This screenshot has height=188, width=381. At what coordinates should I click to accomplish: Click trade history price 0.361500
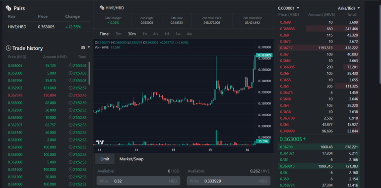(15, 169)
